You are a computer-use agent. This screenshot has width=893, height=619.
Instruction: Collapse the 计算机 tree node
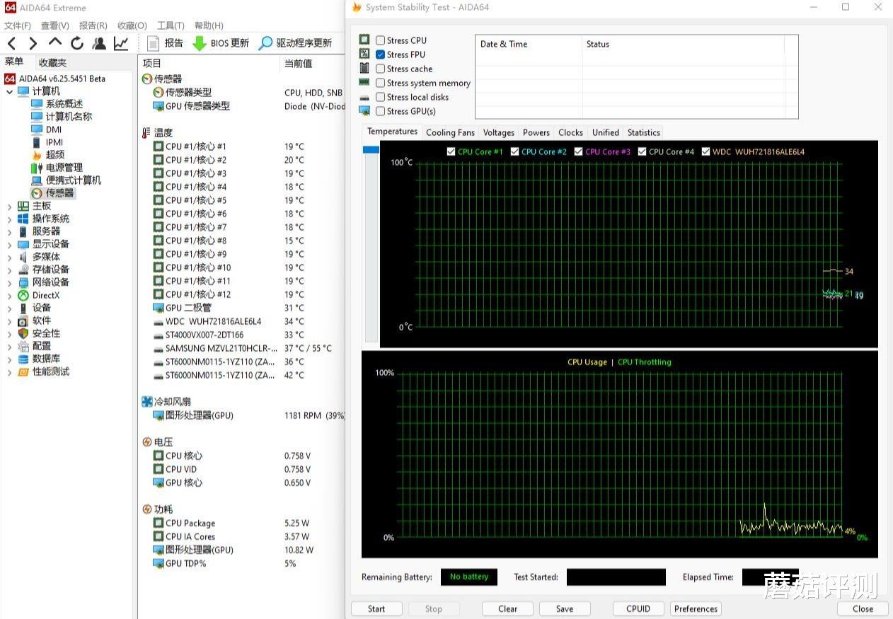[9, 91]
